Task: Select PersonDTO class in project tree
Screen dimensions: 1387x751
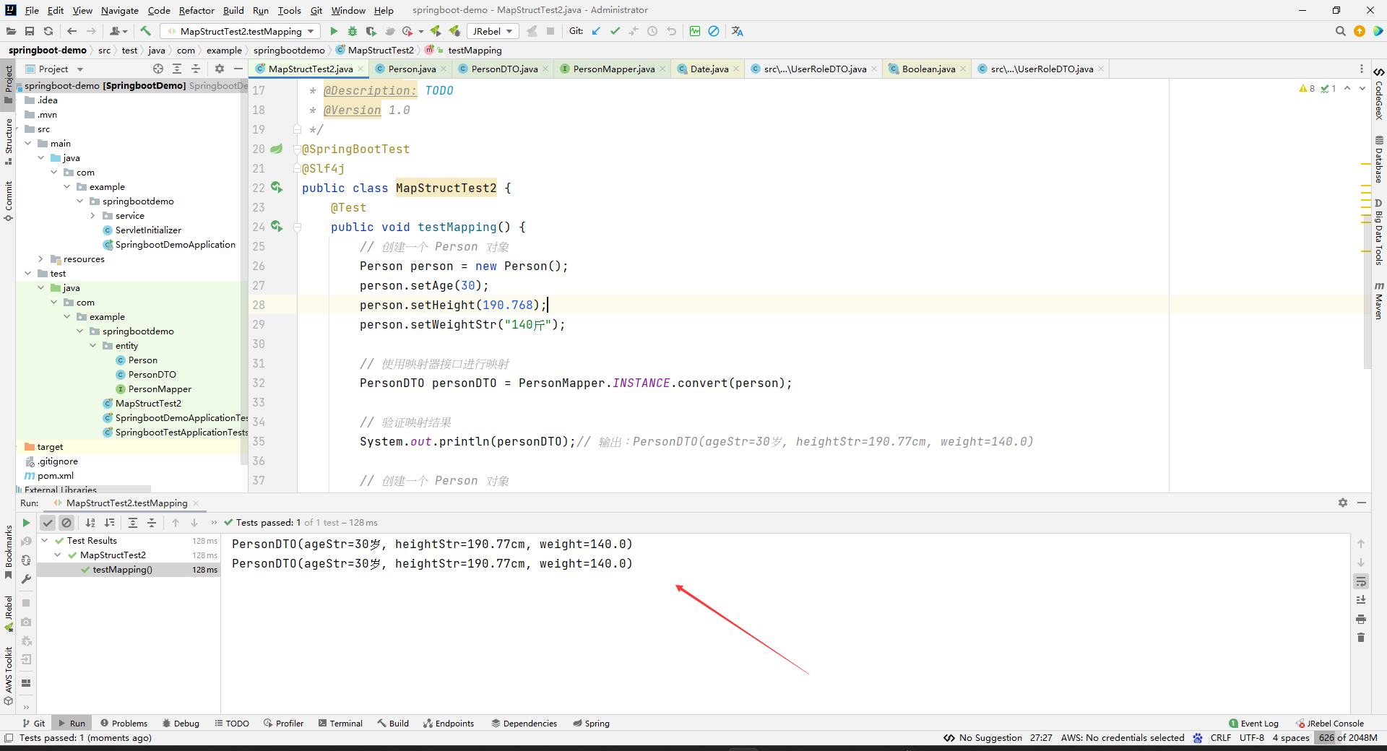Action: click(152, 374)
